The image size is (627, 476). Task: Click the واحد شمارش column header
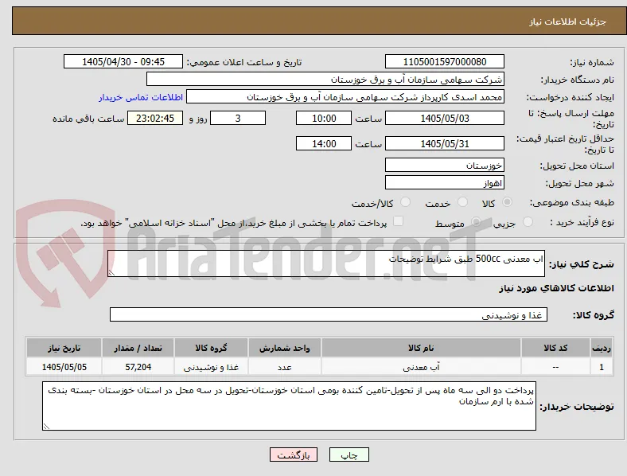point(284,348)
